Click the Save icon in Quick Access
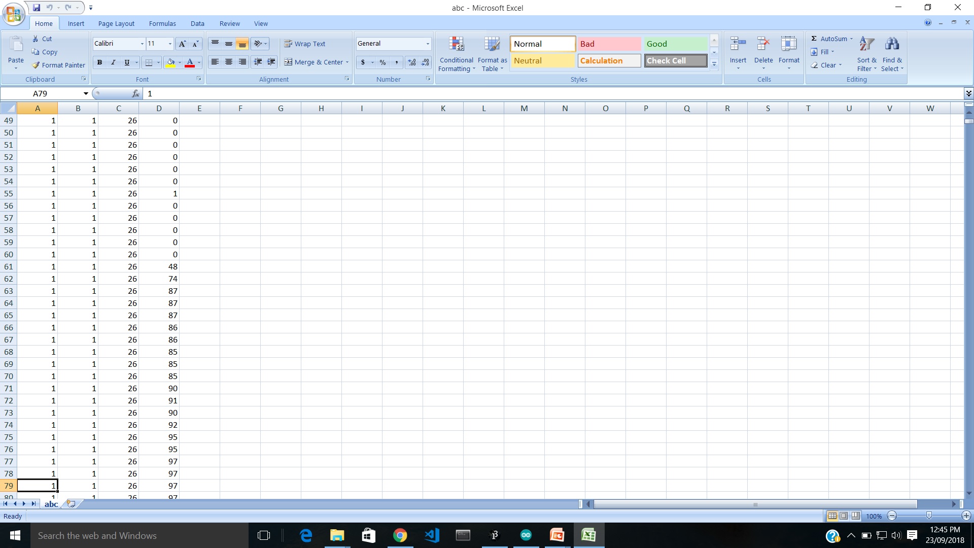This screenshot has height=548, width=974. click(x=37, y=8)
